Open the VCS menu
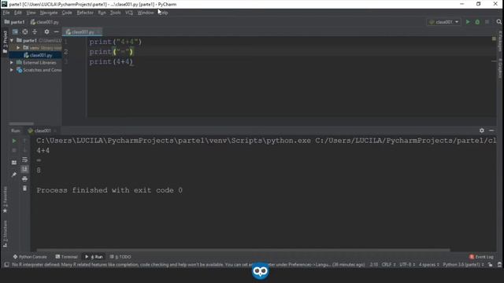The height and width of the screenshot is (283, 504). click(129, 13)
